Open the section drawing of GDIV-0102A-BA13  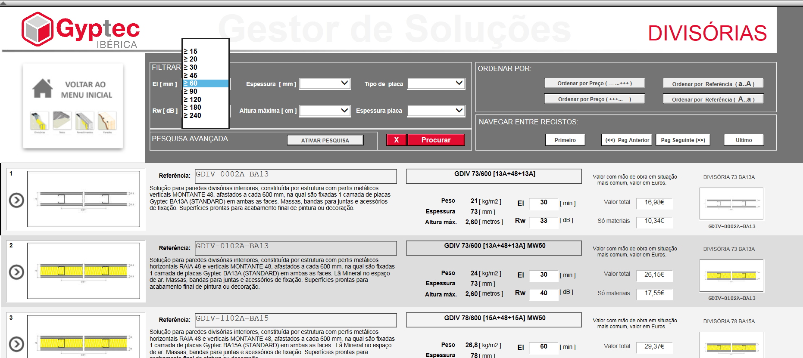[x=84, y=271]
